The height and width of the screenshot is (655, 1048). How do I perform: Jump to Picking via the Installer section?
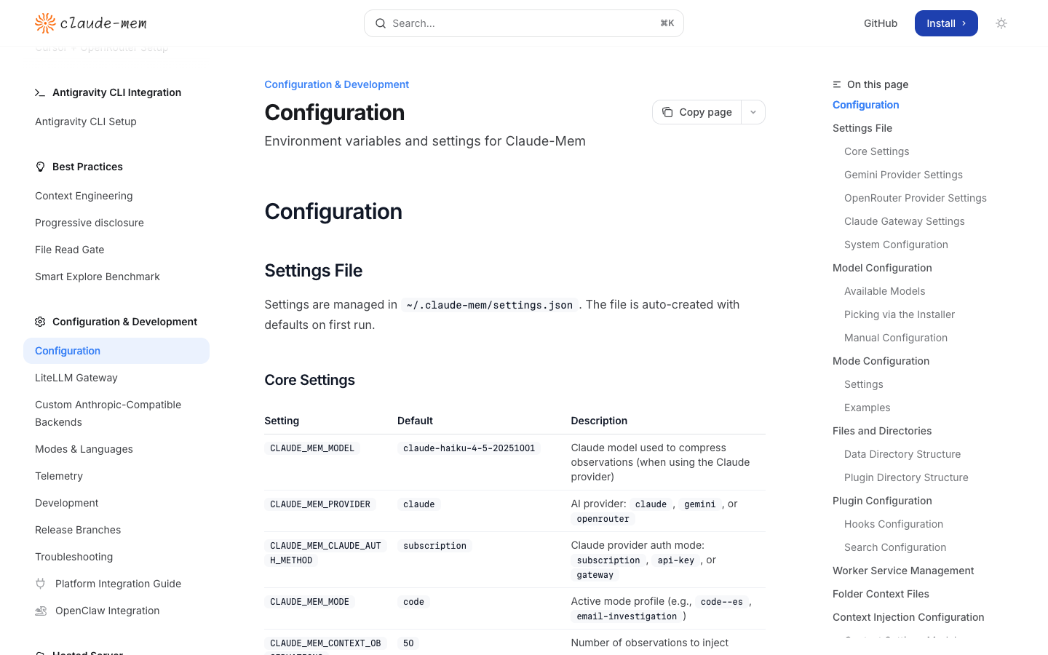click(900, 314)
